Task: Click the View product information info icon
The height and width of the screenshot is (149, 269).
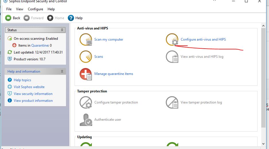Action: point(10,100)
